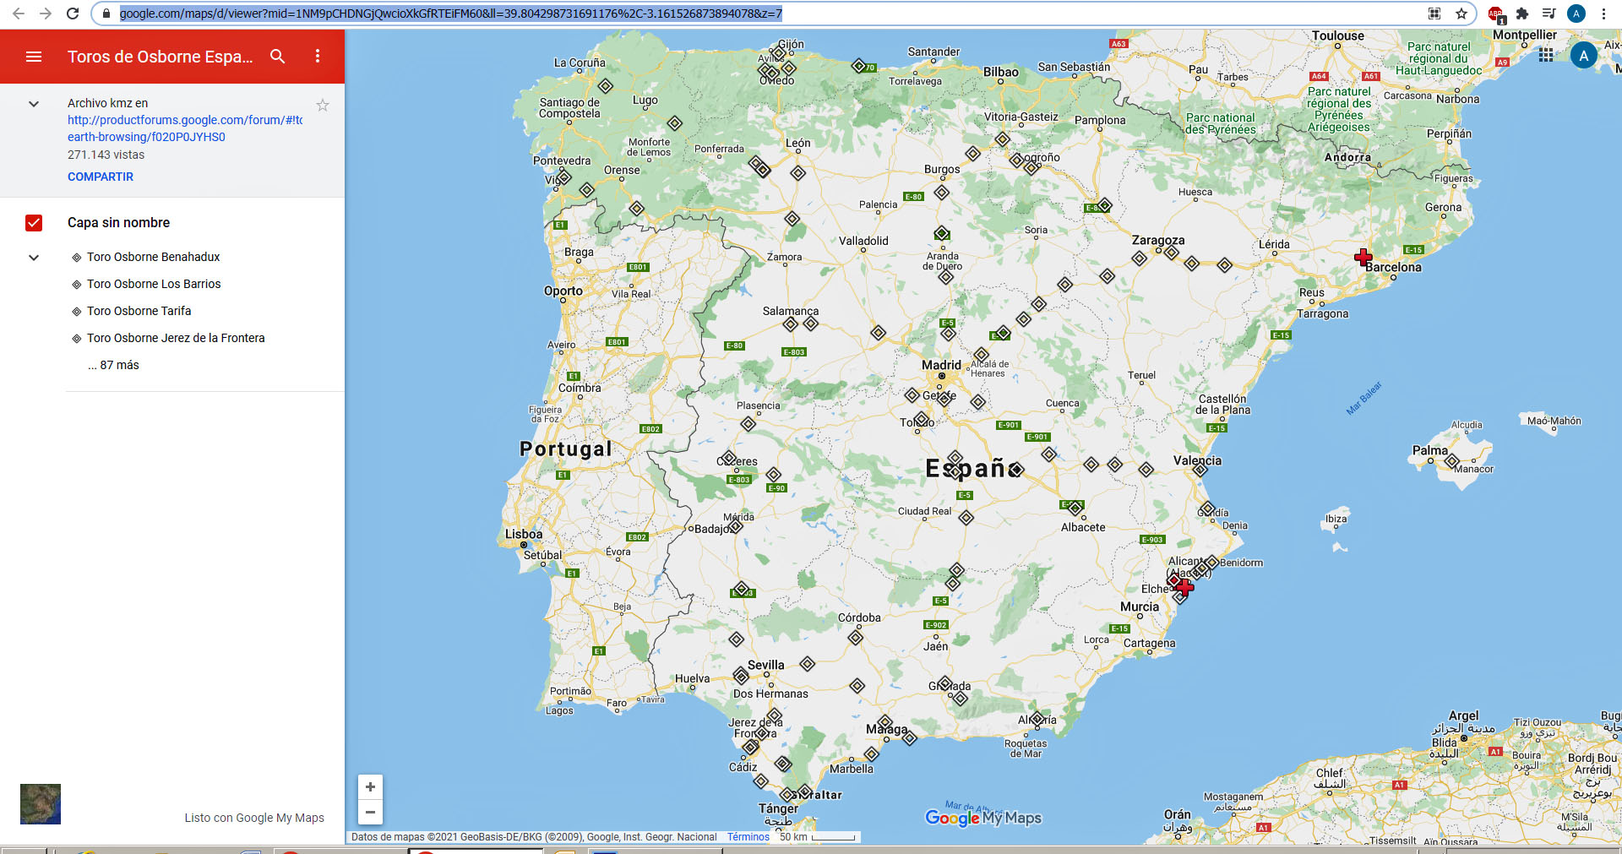Zoom out with the minus button

coord(370,812)
